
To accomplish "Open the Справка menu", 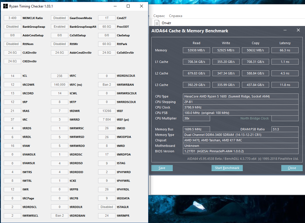I will [175, 16].
